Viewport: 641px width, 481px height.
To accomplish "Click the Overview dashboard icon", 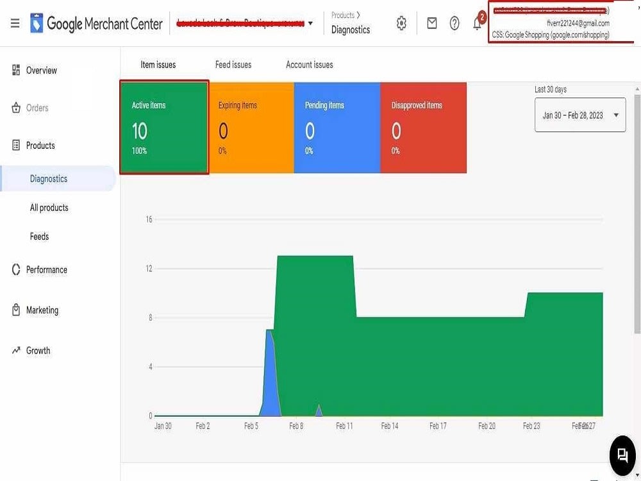I will pos(16,70).
